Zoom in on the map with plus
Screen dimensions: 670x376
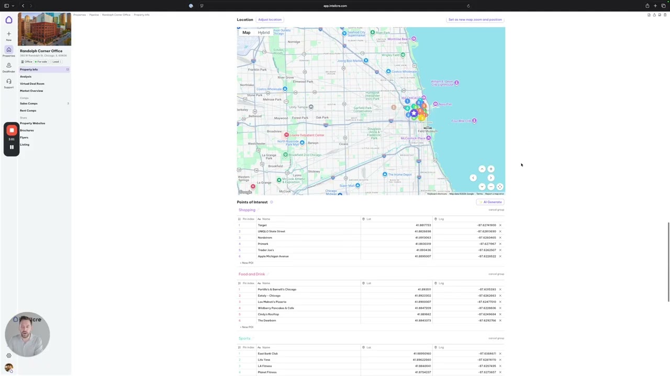coord(491,169)
